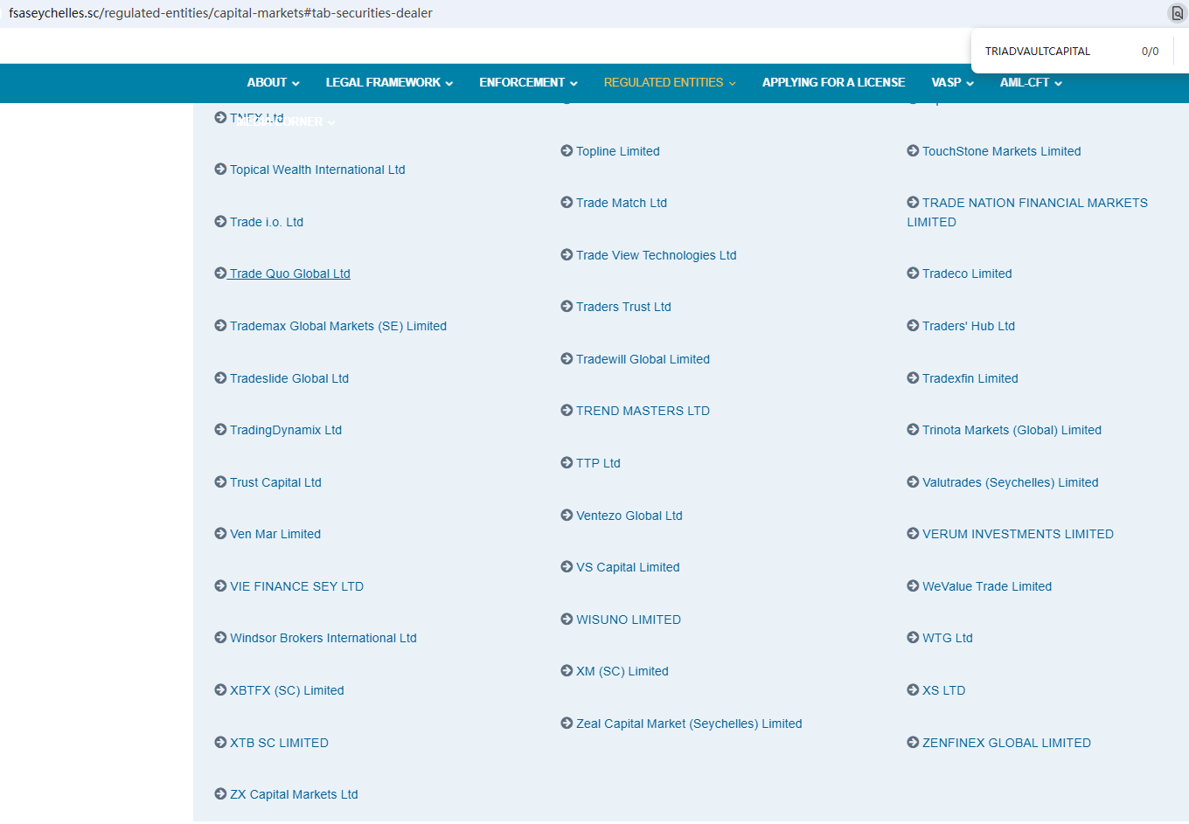Click arrow icon beside VIE FINANCE SEY LTD
The image size is (1189, 824).
[220, 586]
